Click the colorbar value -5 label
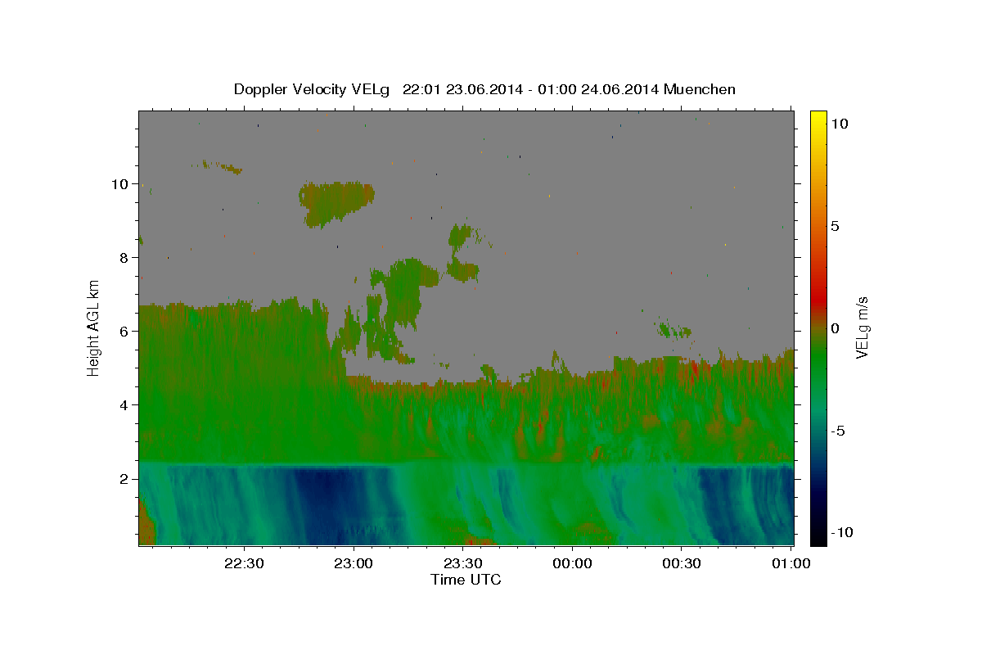The height and width of the screenshot is (655, 982). (838, 431)
